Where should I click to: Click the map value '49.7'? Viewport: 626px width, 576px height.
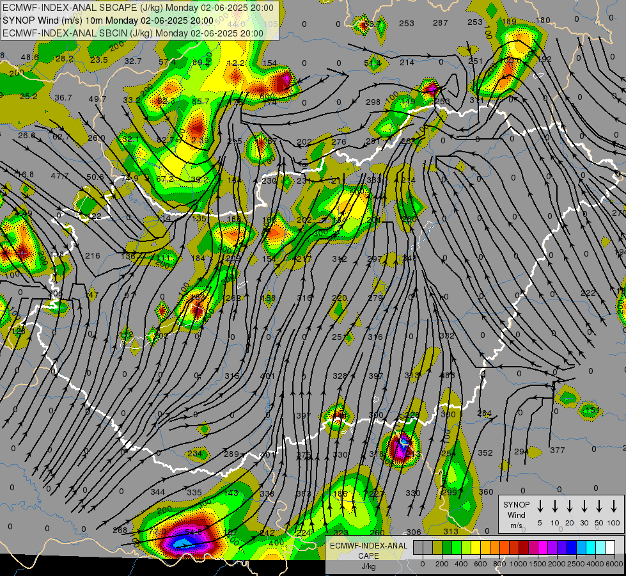tap(98, 99)
